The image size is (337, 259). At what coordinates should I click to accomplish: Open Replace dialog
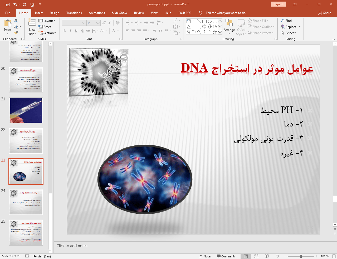click(x=290, y=27)
